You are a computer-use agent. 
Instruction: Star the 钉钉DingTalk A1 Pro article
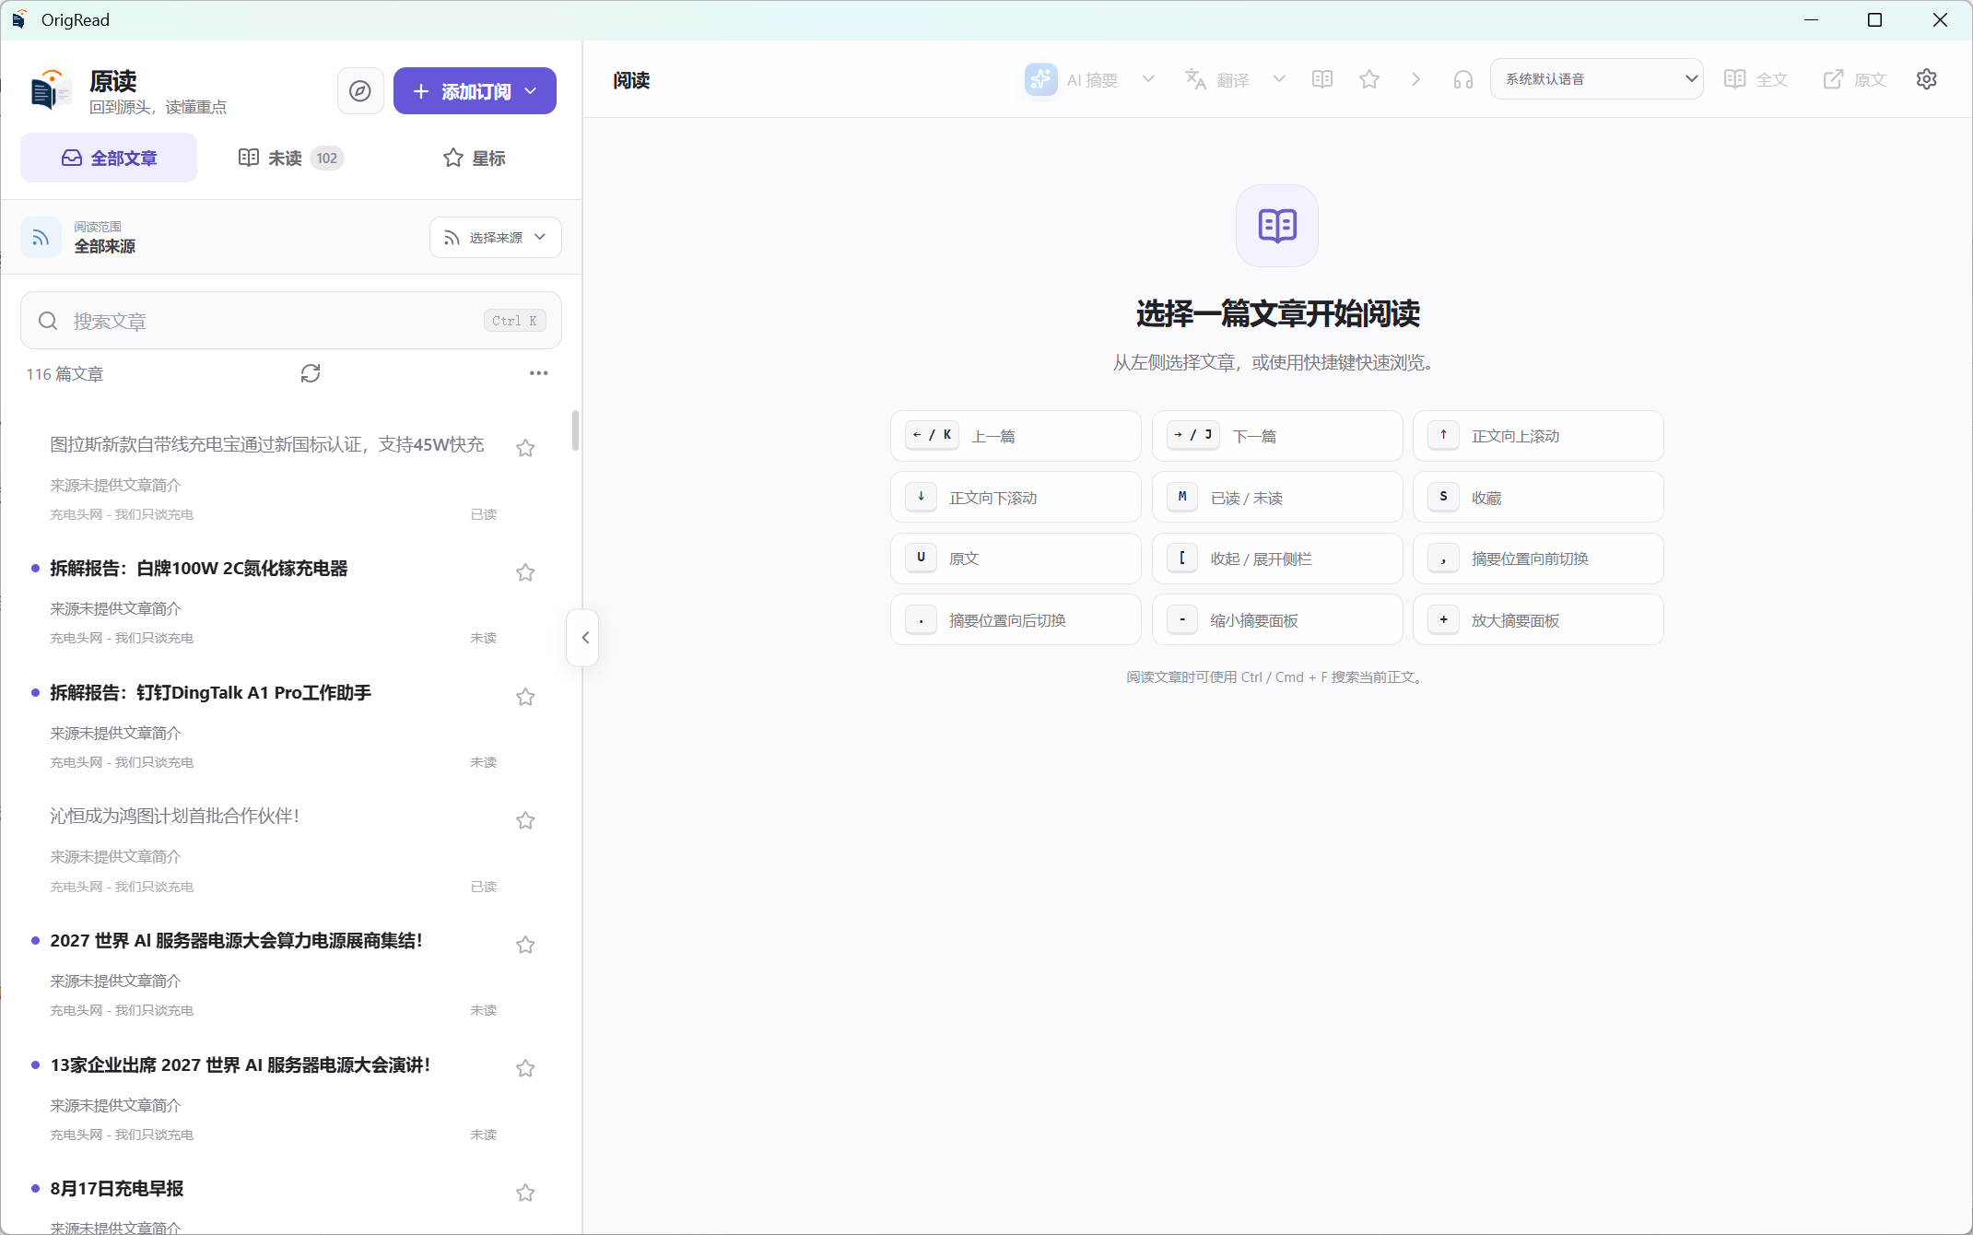525,697
